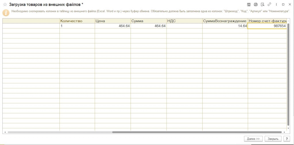This screenshot has width=294, height=145.
Task: Click the printer icon
Action: coord(256,5)
